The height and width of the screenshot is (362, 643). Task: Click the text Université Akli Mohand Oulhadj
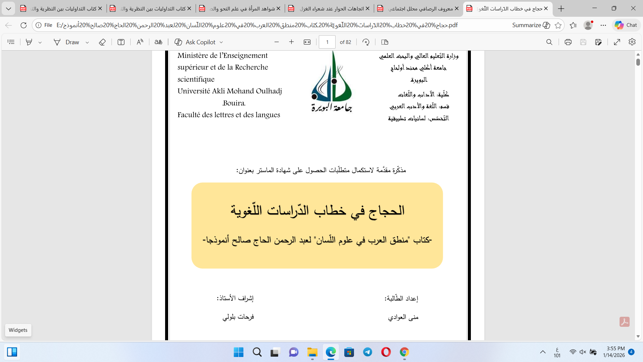coord(230,91)
